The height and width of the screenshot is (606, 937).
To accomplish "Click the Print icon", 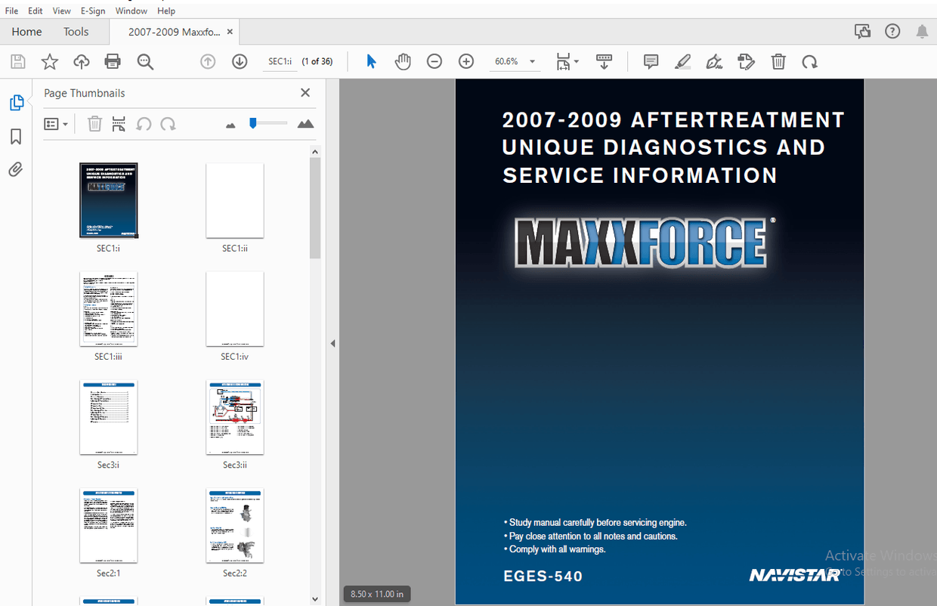I will tap(113, 61).
